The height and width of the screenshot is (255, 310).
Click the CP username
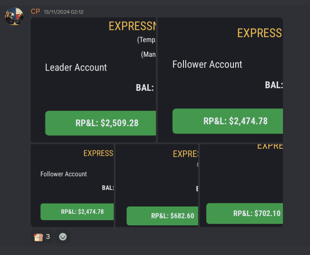coord(35,11)
